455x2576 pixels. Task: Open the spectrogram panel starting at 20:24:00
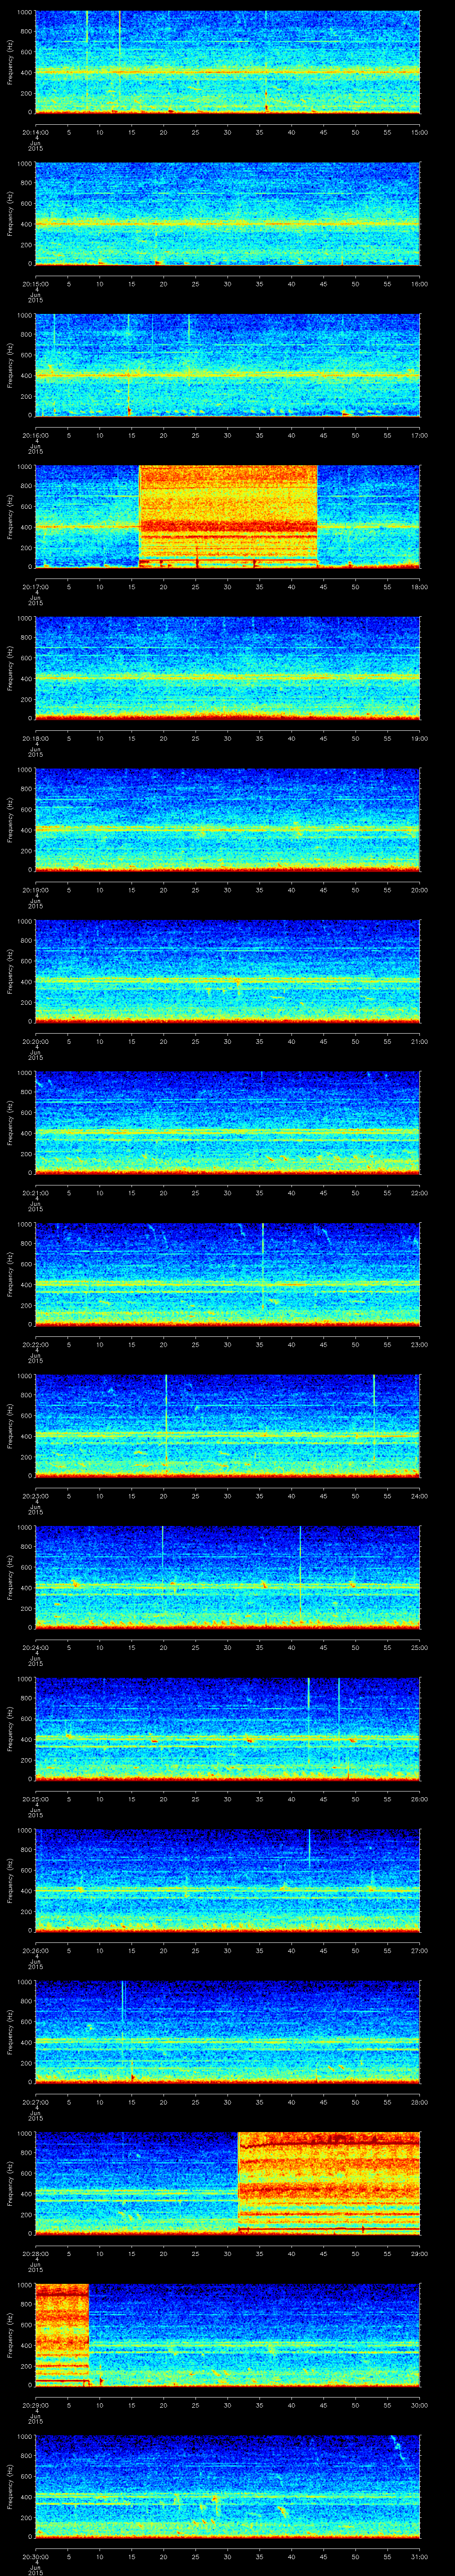click(227, 1577)
